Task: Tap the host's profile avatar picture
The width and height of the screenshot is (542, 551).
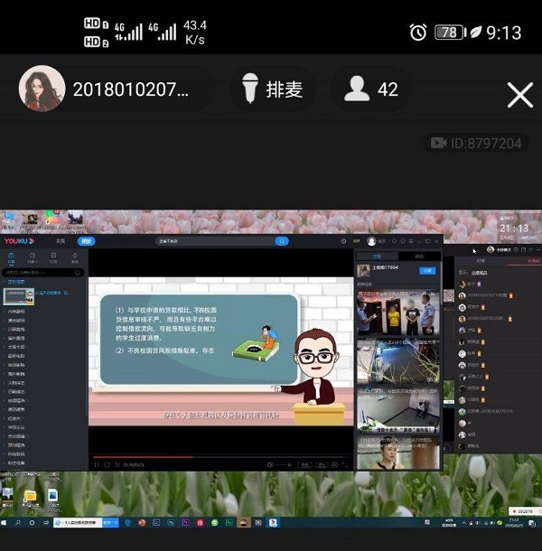Action: coord(42,89)
